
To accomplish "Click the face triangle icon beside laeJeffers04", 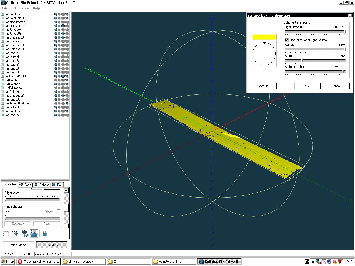I will (55, 30).
